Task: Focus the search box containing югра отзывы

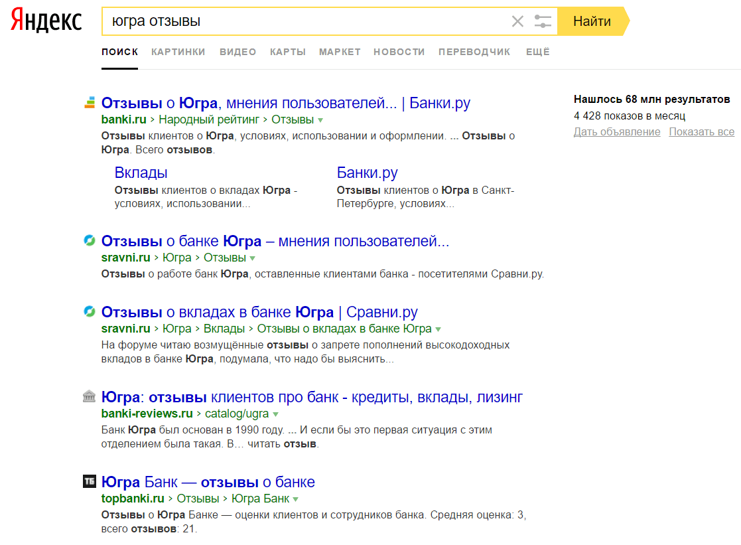Action: (x=307, y=21)
